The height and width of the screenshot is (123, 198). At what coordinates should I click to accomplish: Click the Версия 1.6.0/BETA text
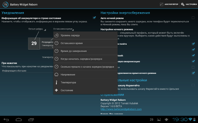(111, 106)
